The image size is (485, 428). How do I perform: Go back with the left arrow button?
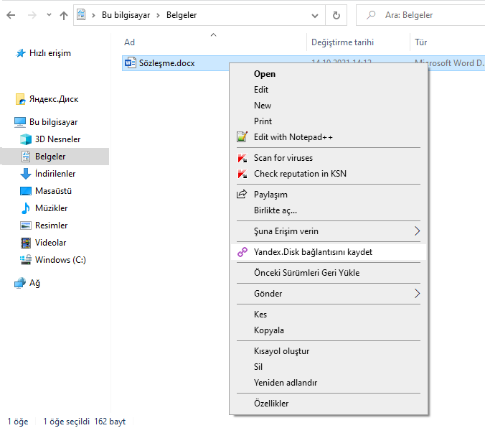tap(11, 15)
